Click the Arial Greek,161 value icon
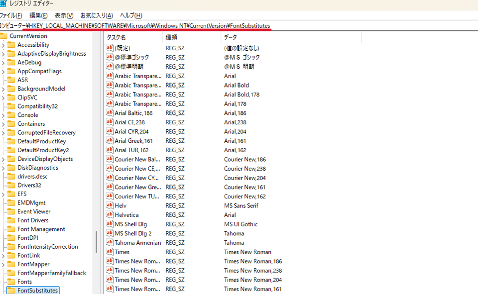Screen dimensions: 478x294 point(110,140)
